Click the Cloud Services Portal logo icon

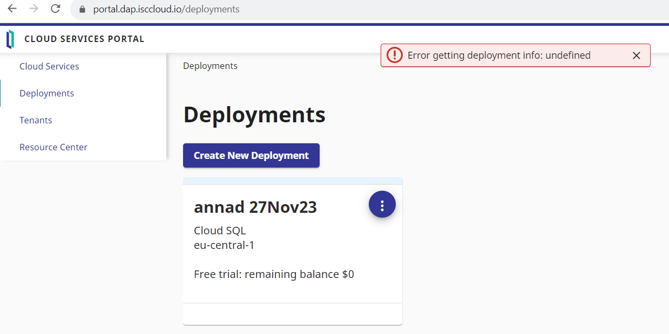10,39
